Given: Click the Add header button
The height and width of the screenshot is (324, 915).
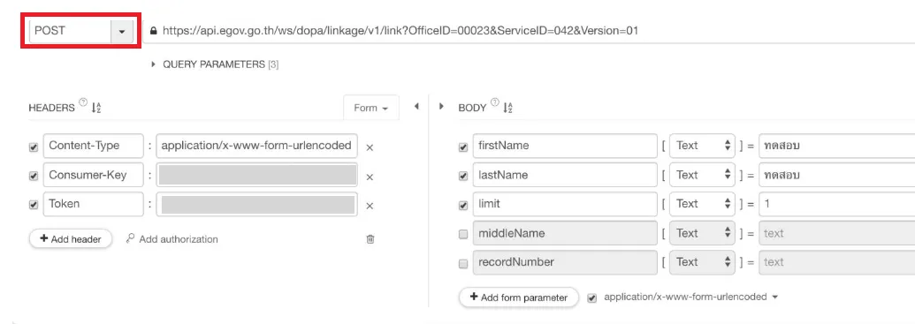Looking at the screenshot, I should [x=71, y=239].
